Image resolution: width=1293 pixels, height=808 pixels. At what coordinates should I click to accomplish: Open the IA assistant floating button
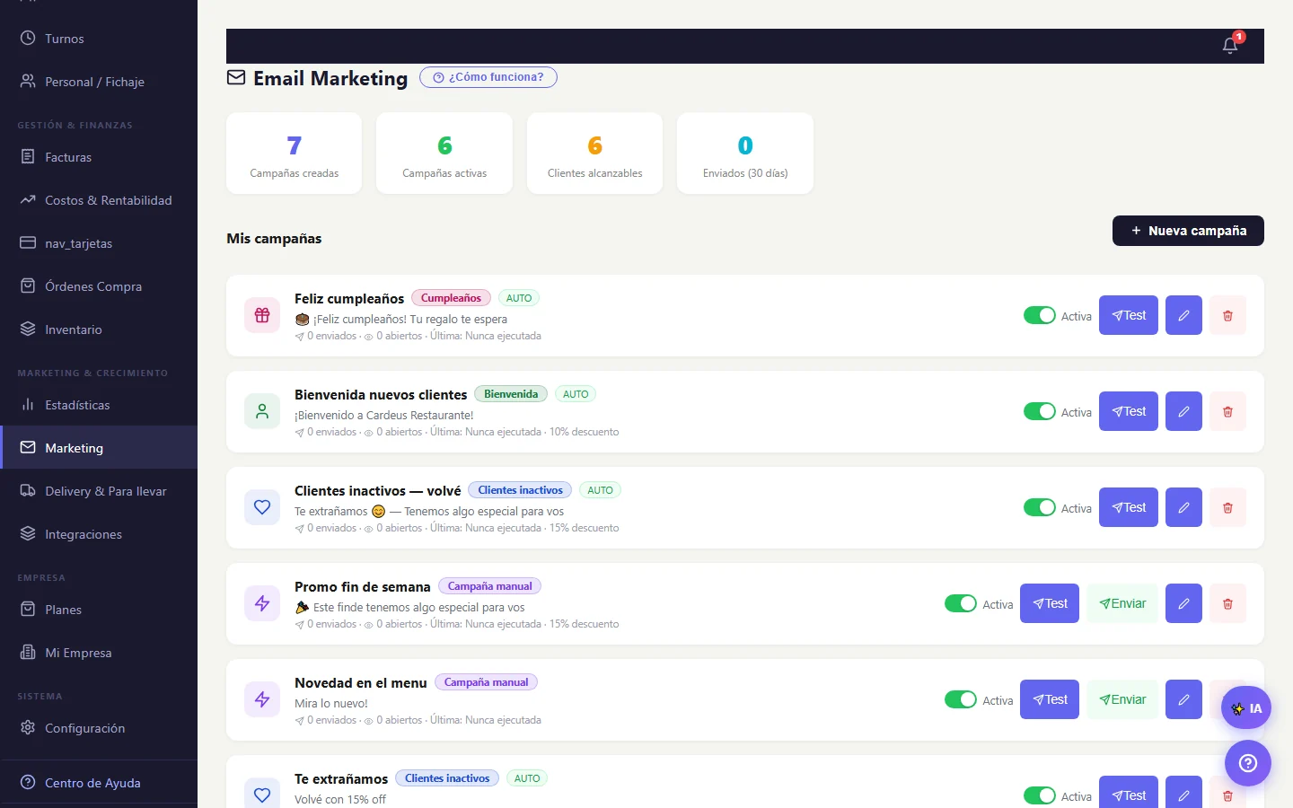point(1246,708)
